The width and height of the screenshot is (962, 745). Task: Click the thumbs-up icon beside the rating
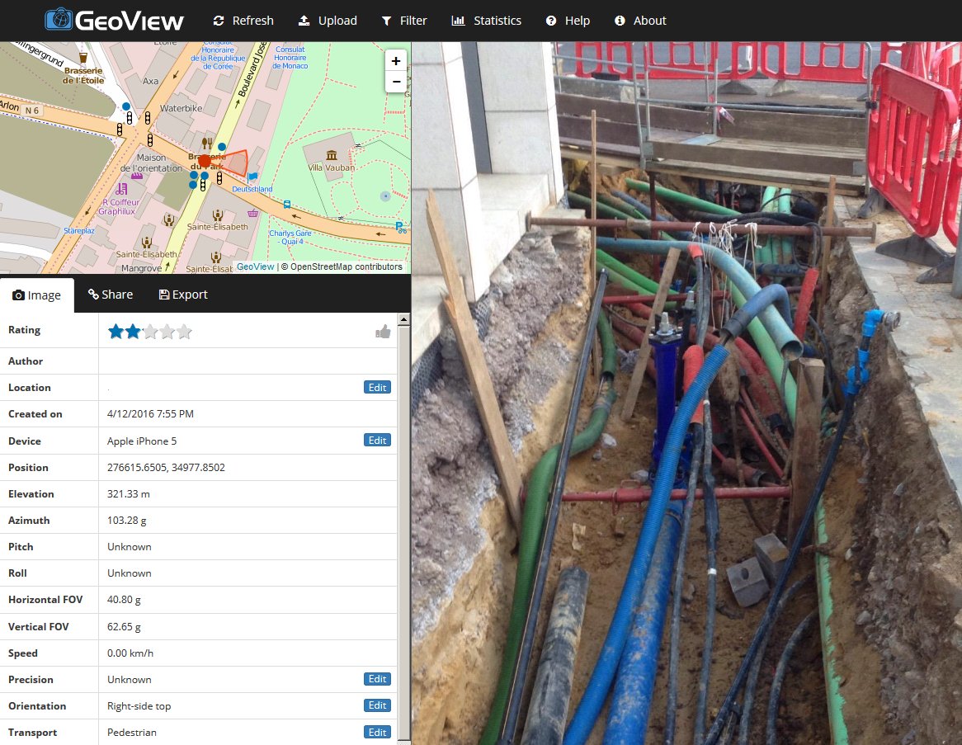[x=383, y=330]
